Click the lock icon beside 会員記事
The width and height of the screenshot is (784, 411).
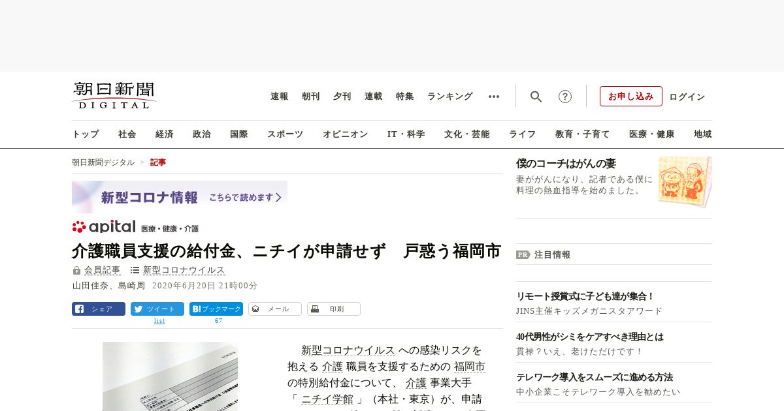(x=76, y=270)
